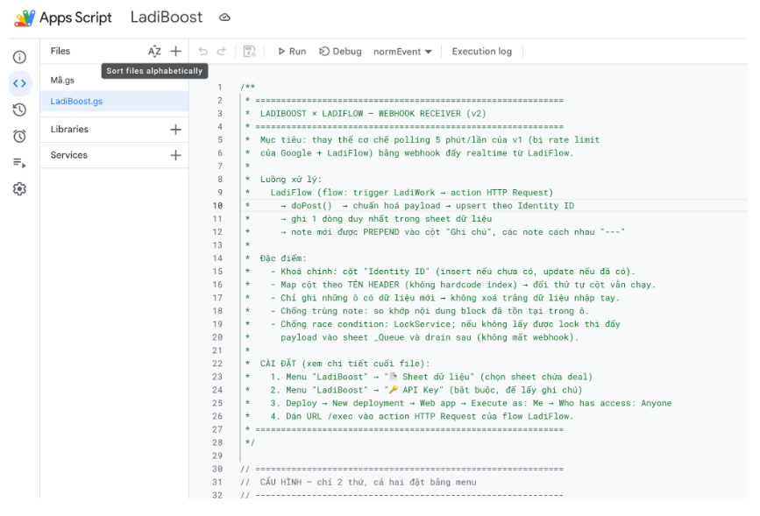The width and height of the screenshot is (760, 516).
Task: Click the 'Mục tiêu: thay thế cơ chế polling' line
Action: coord(430,140)
